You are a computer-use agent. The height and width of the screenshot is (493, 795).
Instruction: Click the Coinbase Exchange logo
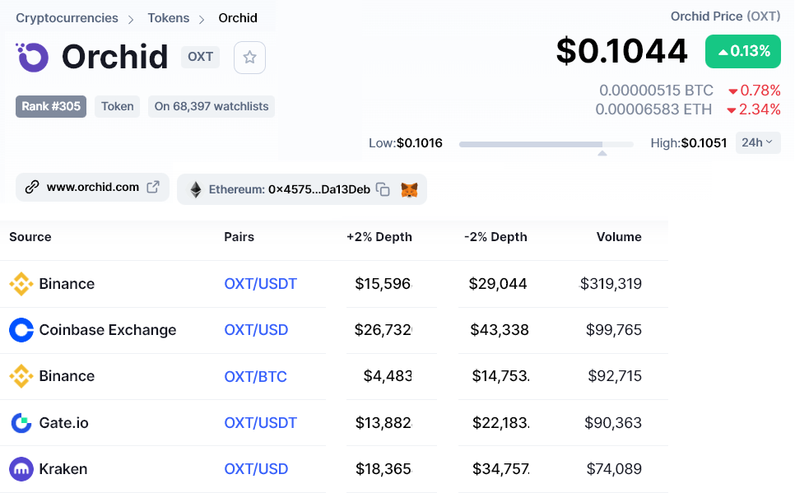click(x=21, y=330)
